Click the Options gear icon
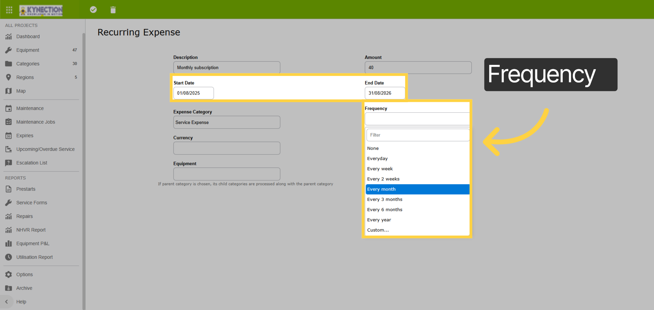Image resolution: width=654 pixels, height=310 pixels. pos(9,275)
